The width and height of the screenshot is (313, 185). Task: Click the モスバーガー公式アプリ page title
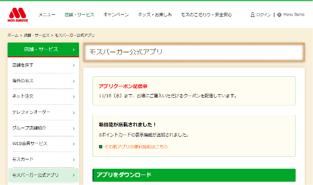(x=126, y=52)
